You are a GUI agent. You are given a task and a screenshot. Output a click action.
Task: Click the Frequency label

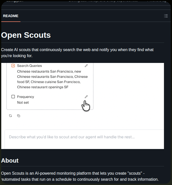25,97
